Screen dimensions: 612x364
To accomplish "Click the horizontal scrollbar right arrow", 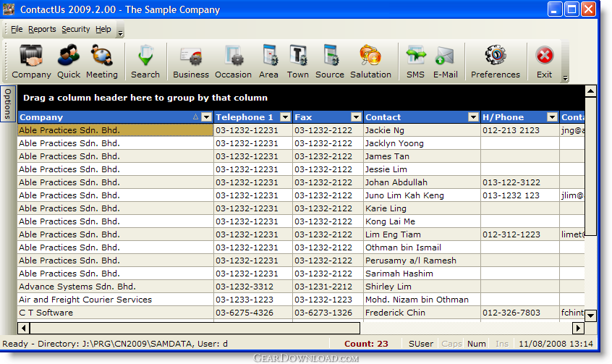I will 578,328.
